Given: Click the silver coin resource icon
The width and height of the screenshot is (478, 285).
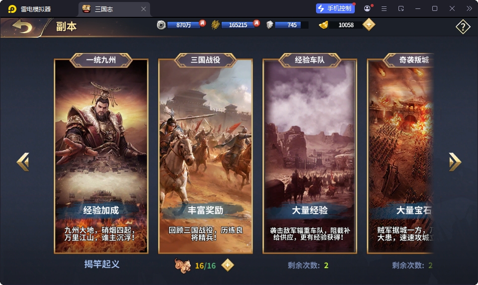Looking at the screenshot, I should pos(161,25).
